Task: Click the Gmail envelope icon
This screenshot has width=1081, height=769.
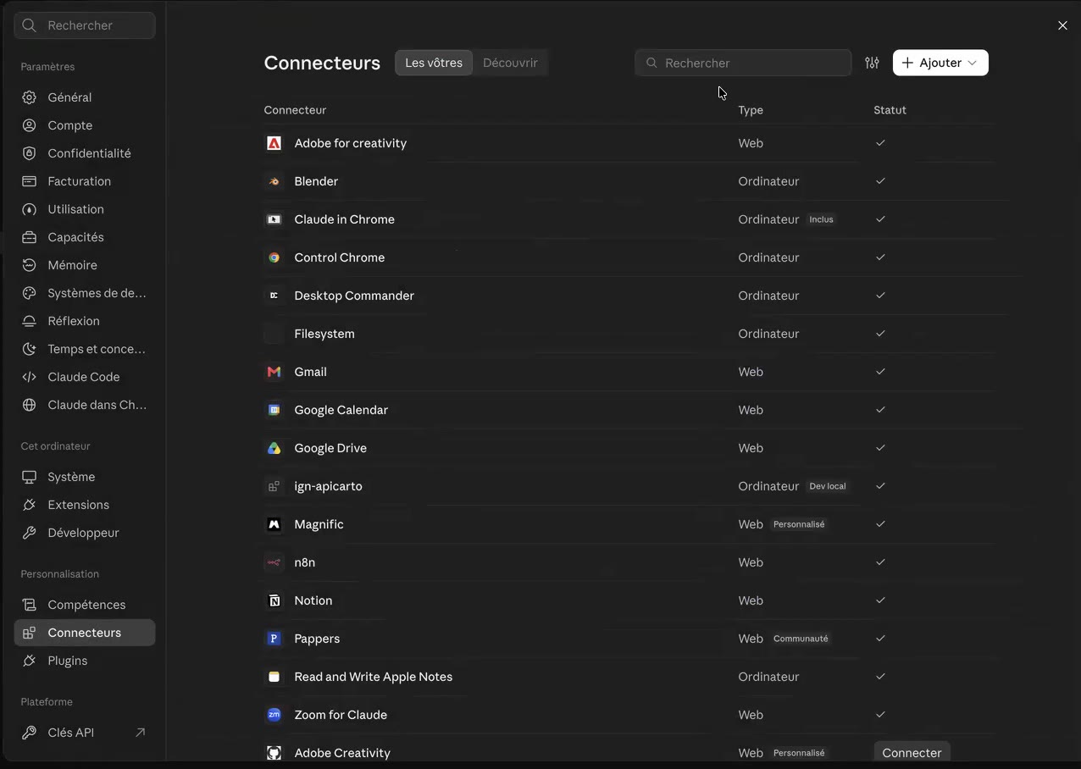Action: point(274,372)
